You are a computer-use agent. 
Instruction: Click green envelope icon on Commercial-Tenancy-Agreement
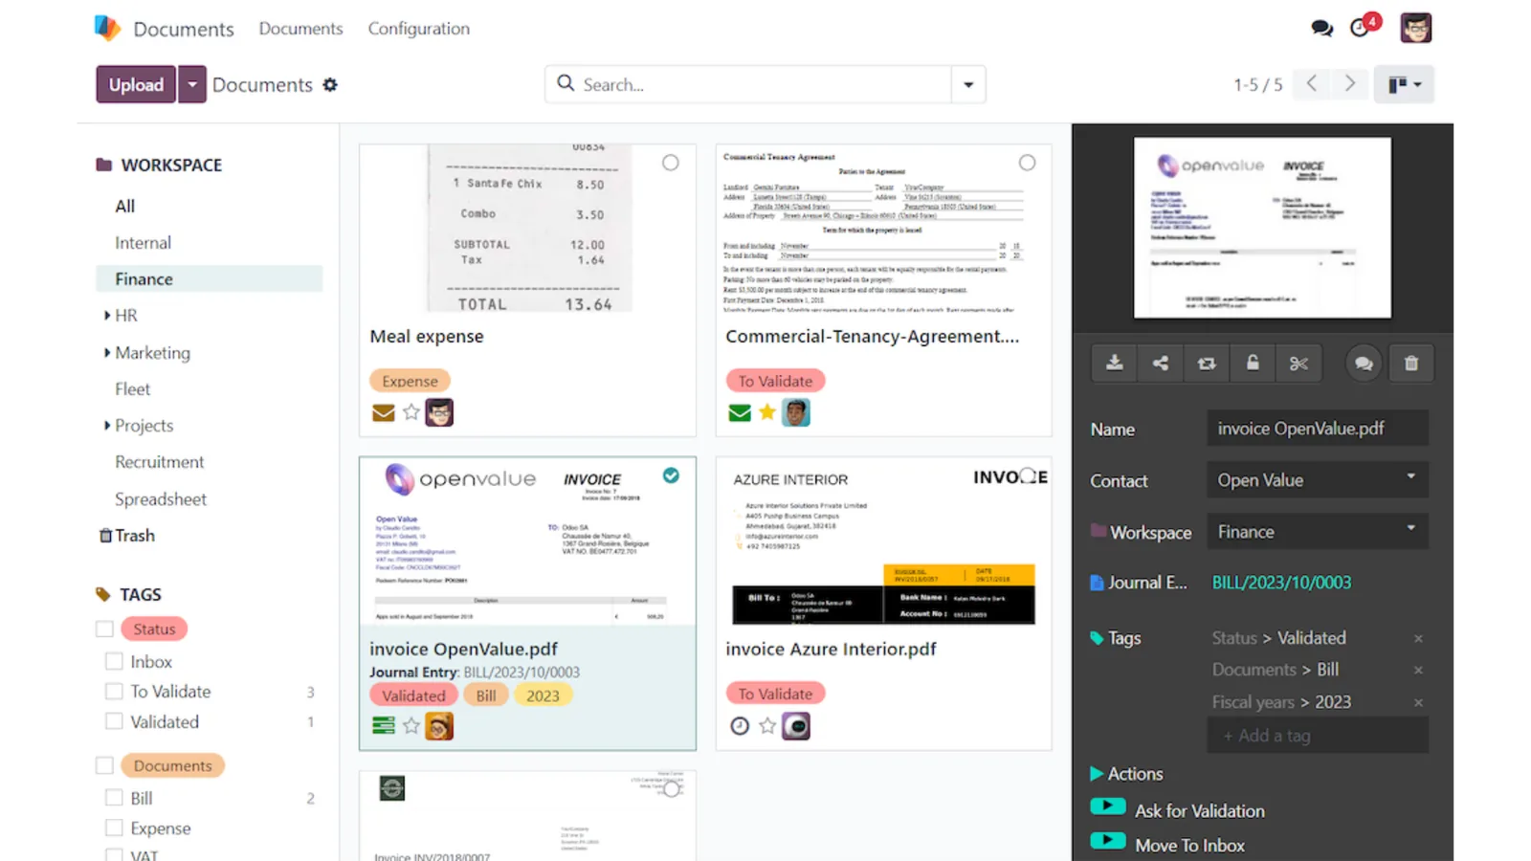click(740, 413)
